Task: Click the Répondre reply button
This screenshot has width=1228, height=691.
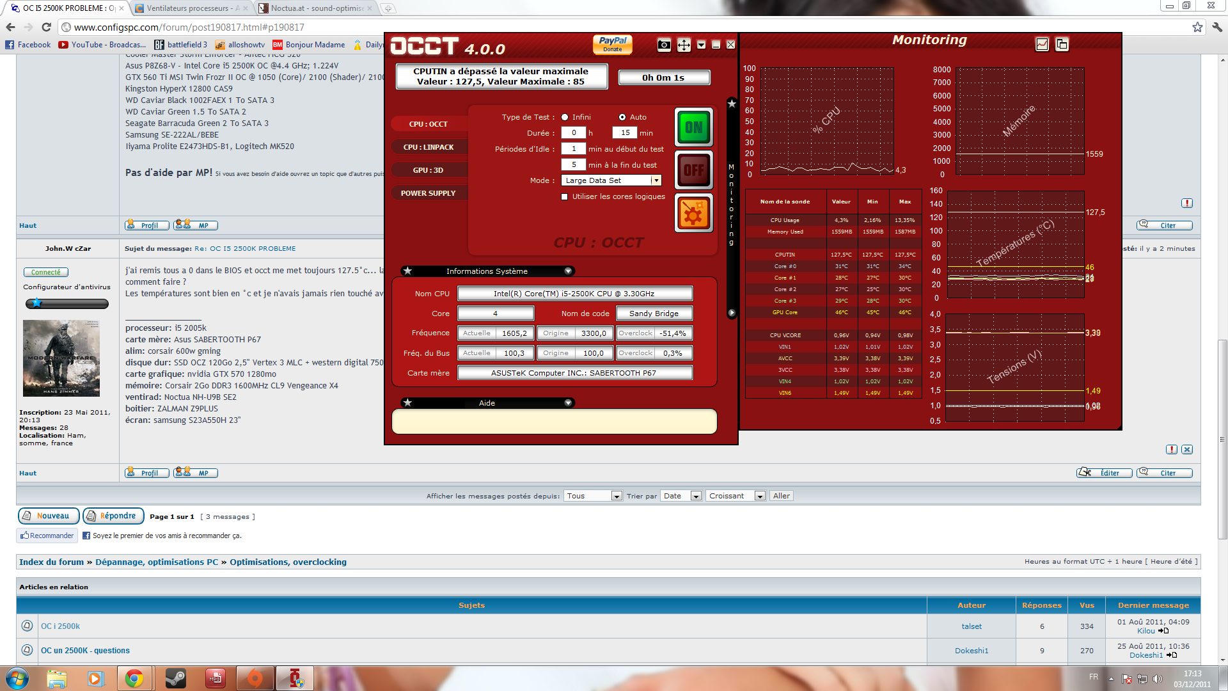Action: 113,516
